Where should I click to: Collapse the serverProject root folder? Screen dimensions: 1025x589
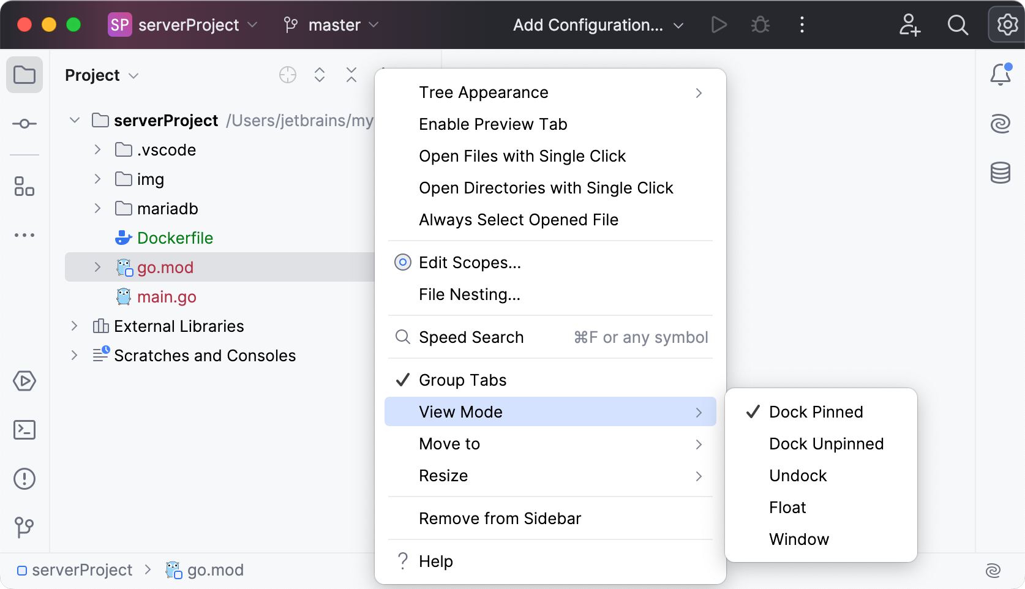coord(74,120)
